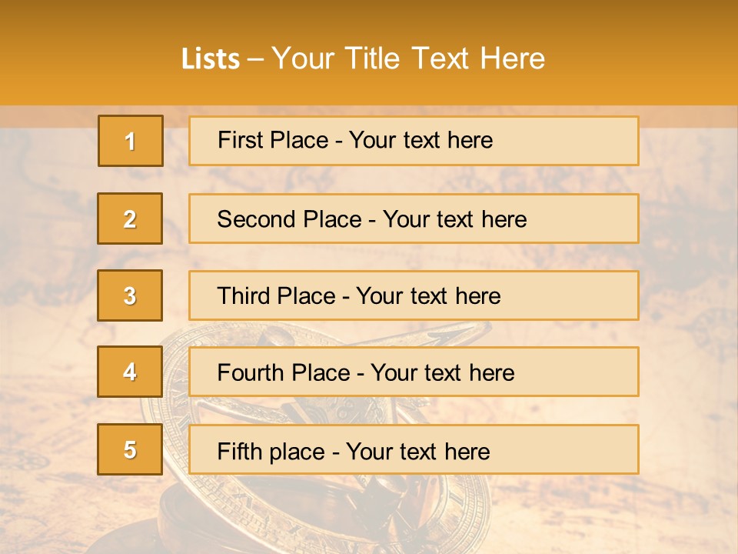Select the Third Place text bar
The image size is (738, 554).
point(414,295)
